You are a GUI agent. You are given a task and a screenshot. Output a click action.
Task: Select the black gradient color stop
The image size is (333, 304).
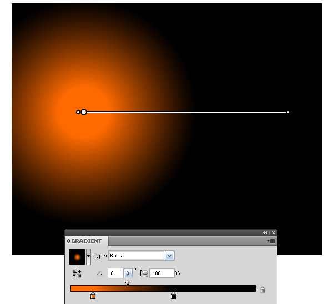coord(173,296)
